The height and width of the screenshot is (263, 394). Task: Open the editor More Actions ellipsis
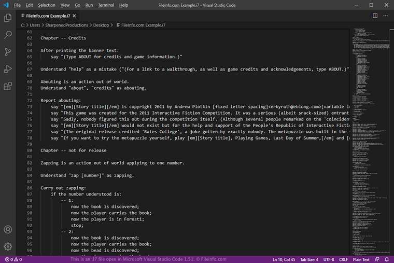tap(386, 16)
